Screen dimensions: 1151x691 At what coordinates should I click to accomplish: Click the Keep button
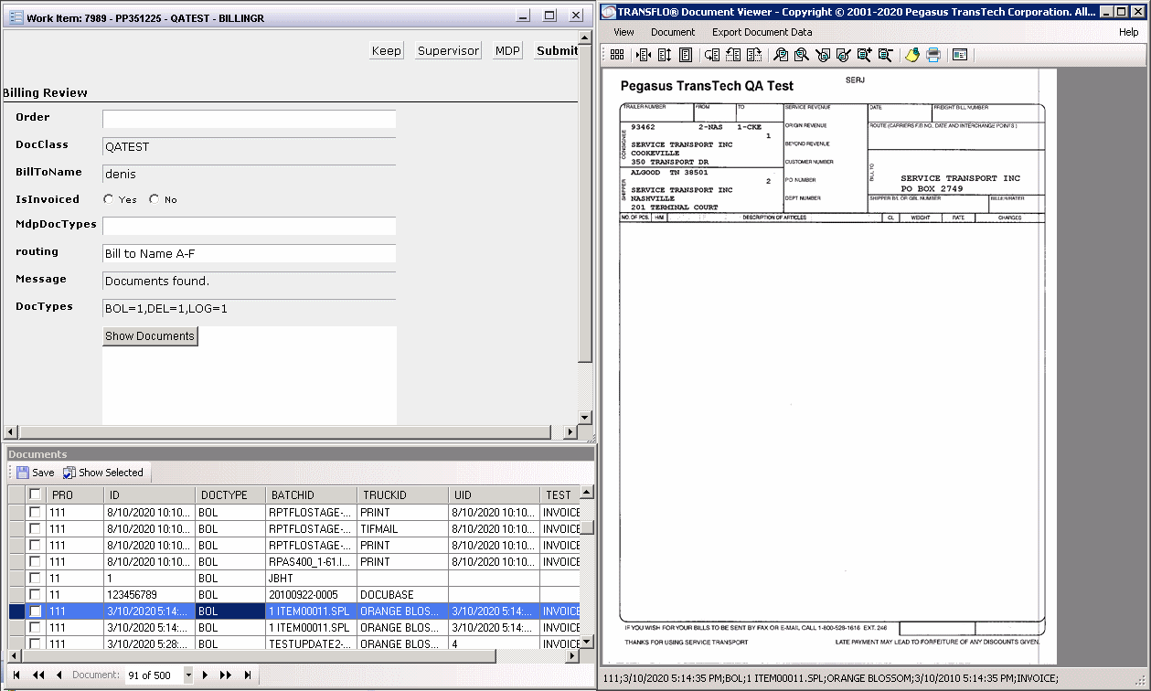coord(386,51)
